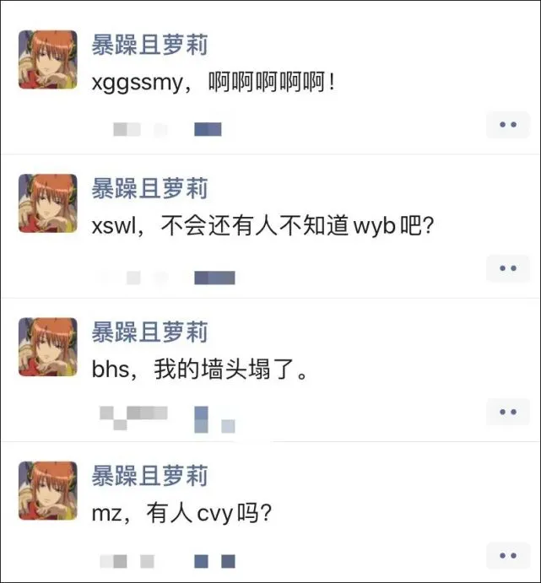Select the post text "不会还有人不知道wyb吧?"
541x583 pixels.
[297, 225]
